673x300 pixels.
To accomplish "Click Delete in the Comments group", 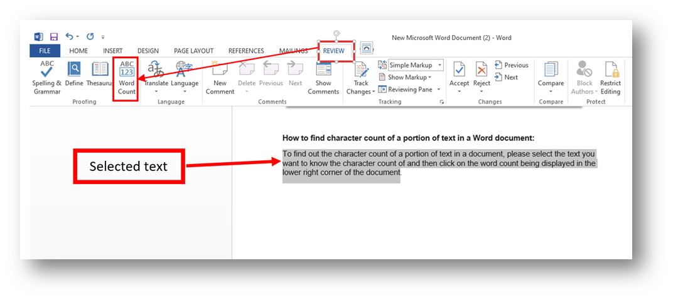I will [x=247, y=74].
